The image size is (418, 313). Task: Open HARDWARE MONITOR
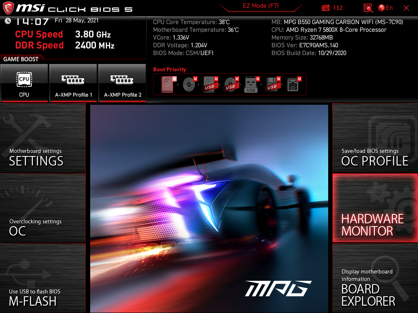pyautogui.click(x=375, y=208)
